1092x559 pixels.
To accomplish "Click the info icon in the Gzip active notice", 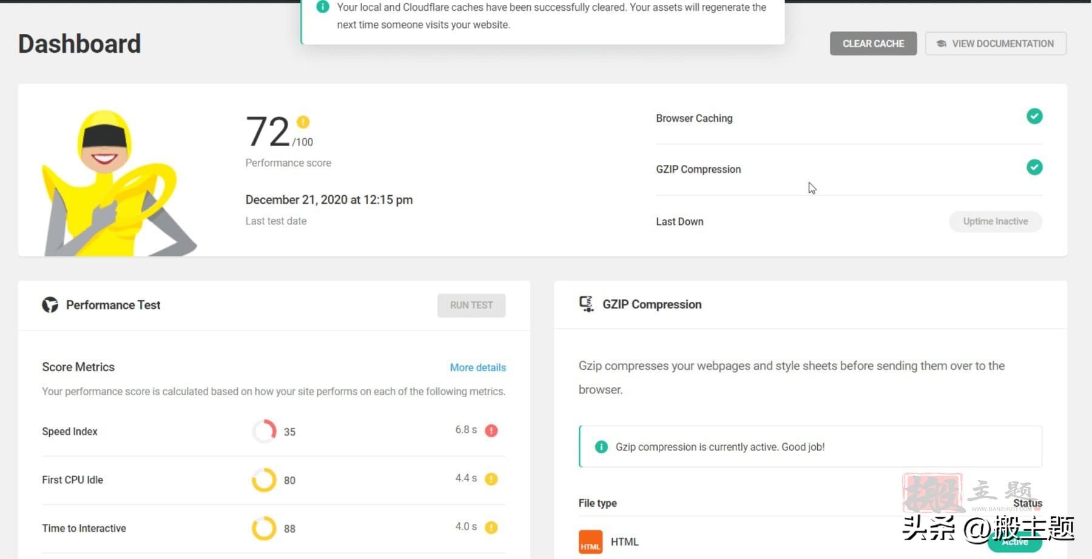I will [x=601, y=447].
